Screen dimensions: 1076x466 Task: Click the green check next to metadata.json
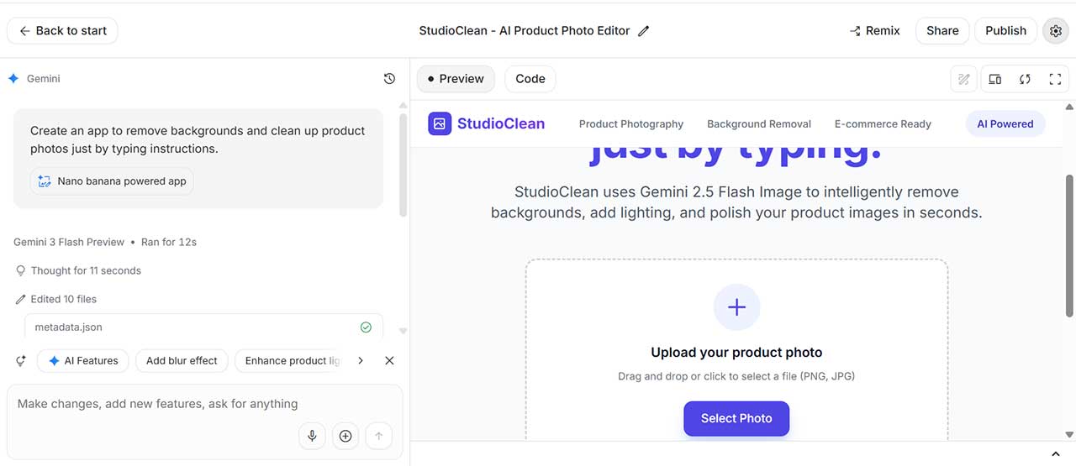pyautogui.click(x=366, y=327)
